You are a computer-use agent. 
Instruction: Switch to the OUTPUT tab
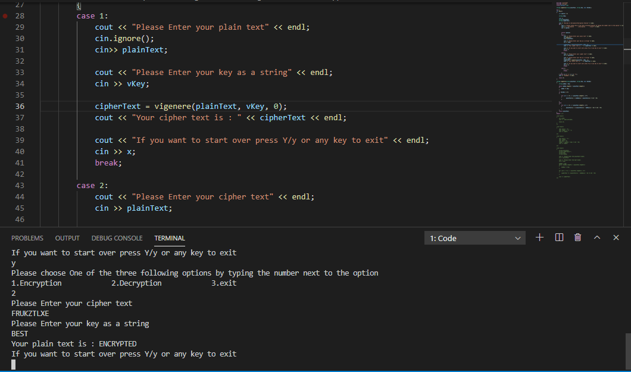[67, 238]
